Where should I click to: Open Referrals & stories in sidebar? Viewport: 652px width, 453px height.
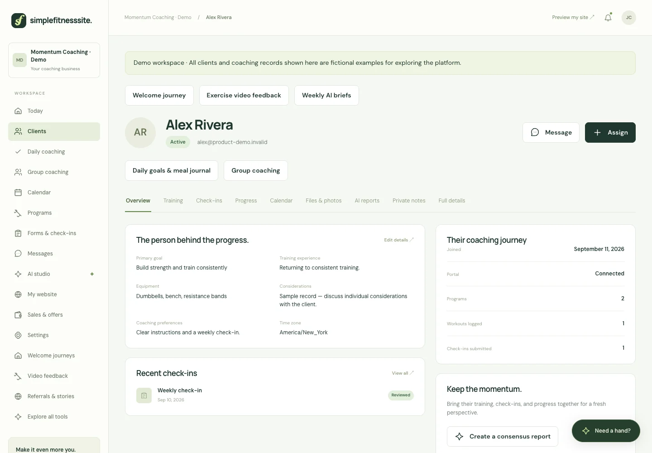[54, 396]
